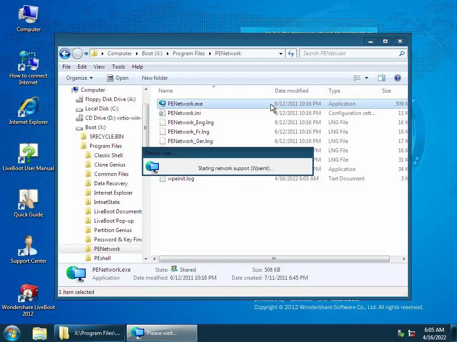Click the Windows Start button
The width and height of the screenshot is (457, 342).
[x=12, y=333]
